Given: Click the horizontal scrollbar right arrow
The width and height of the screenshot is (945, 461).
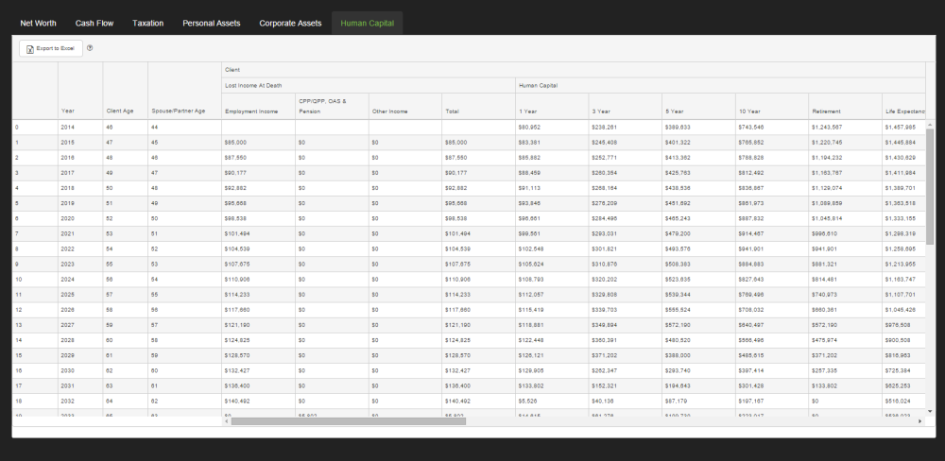Looking at the screenshot, I should (919, 420).
